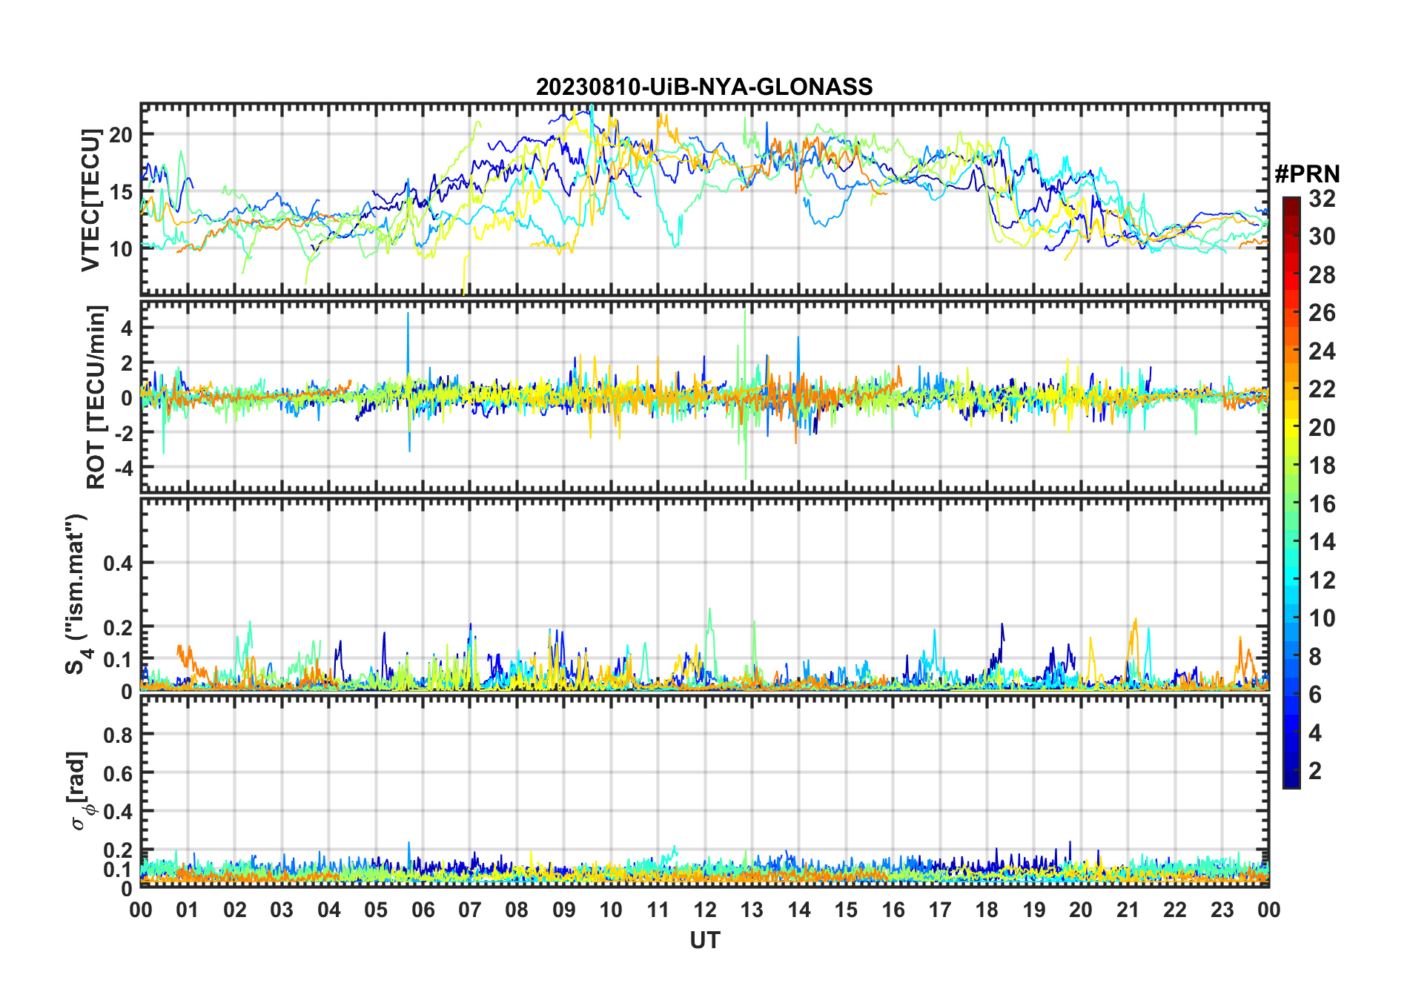Screen dimensions: 1410x986
Task: Click the x-axis tick label "21"
Action: [1128, 910]
